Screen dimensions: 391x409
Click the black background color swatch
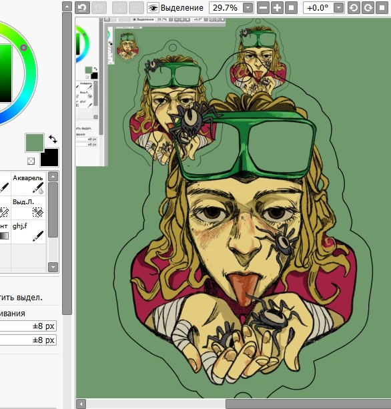pos(49,157)
